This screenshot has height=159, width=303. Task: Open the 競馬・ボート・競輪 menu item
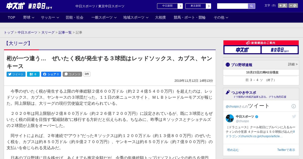190,17
